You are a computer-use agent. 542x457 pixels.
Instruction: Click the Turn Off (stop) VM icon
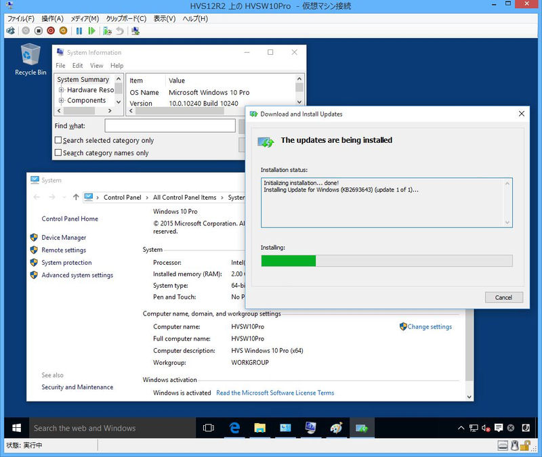[x=39, y=30]
